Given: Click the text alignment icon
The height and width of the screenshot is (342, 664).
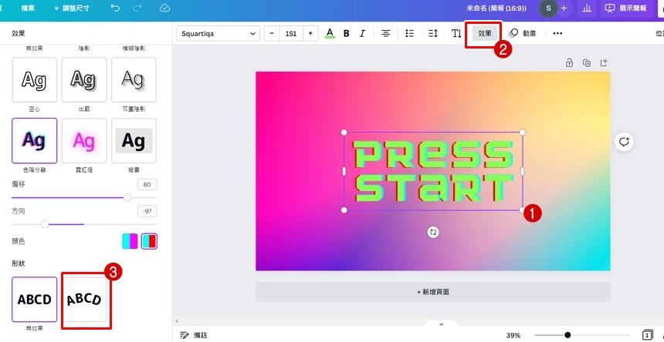Looking at the screenshot, I should tap(385, 33).
